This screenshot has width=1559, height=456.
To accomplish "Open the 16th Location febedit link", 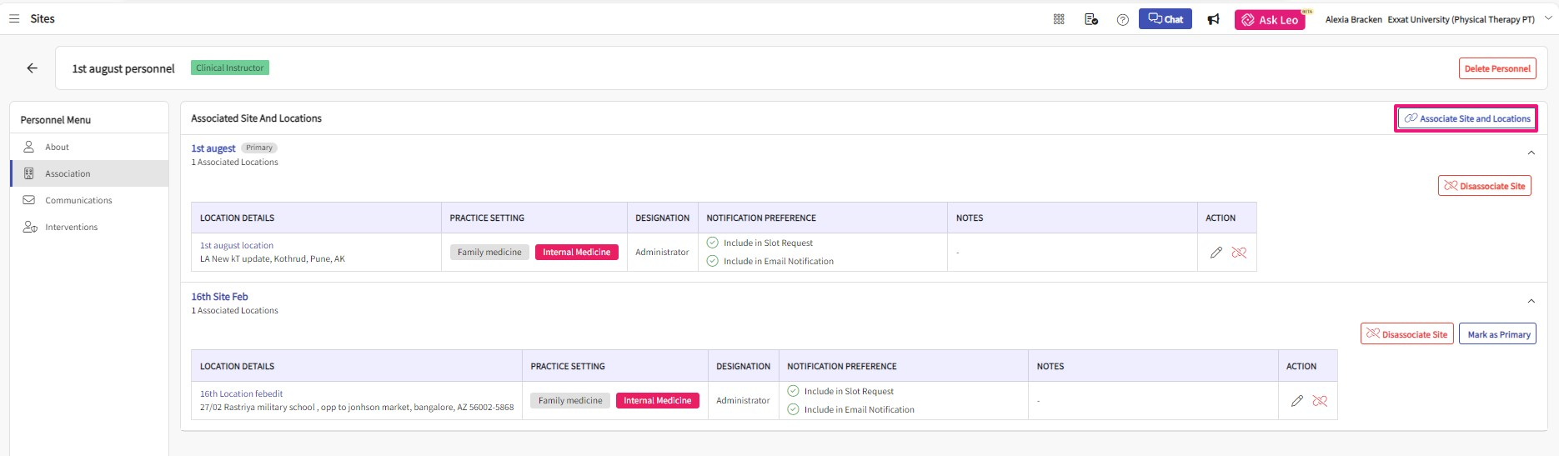I will [241, 393].
